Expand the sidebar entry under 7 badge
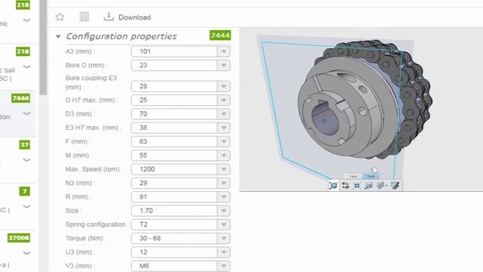This screenshot has height=272, width=483. click(x=27, y=206)
